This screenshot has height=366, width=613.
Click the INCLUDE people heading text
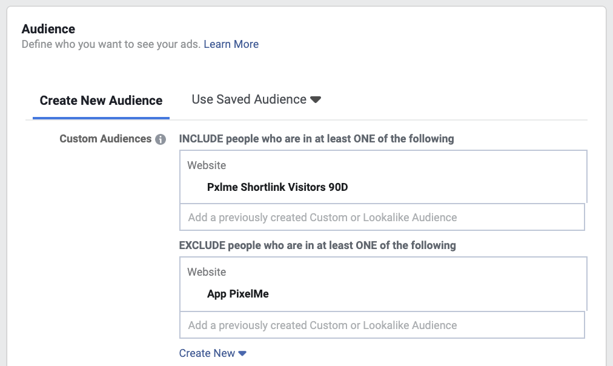316,139
